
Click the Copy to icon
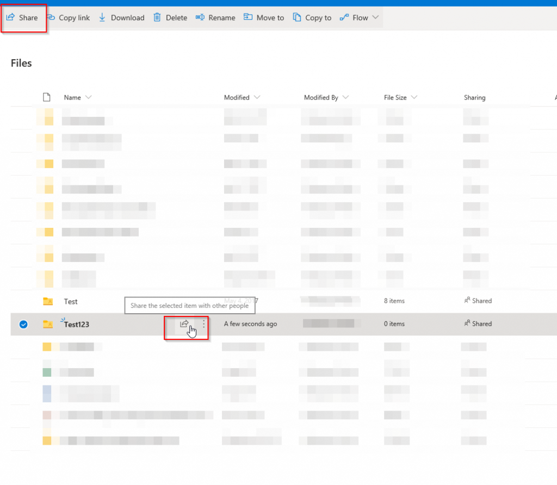tap(297, 17)
